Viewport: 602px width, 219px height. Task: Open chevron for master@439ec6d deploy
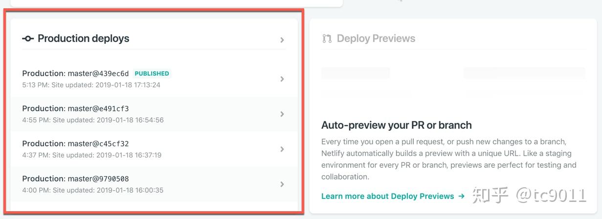pos(282,79)
